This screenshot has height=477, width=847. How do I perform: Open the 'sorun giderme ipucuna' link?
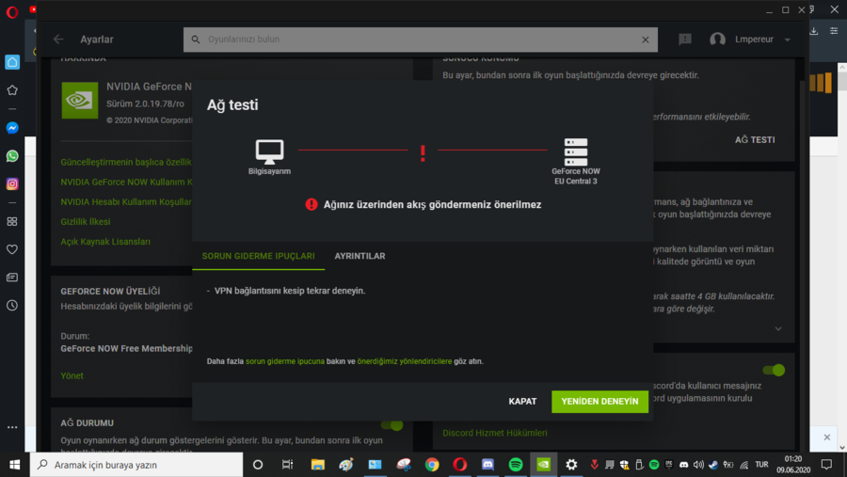(285, 361)
